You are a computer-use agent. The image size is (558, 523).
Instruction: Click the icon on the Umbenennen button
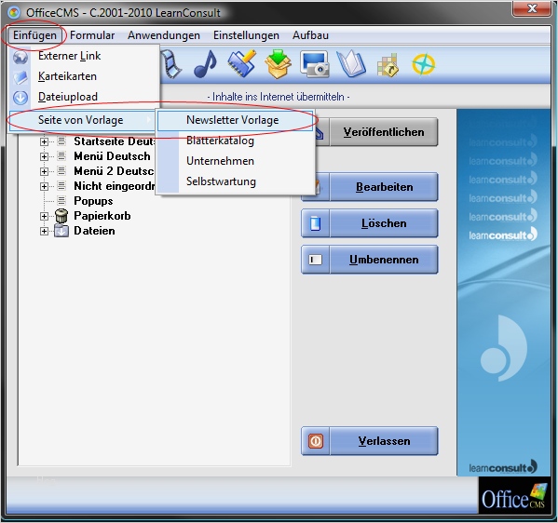point(315,260)
